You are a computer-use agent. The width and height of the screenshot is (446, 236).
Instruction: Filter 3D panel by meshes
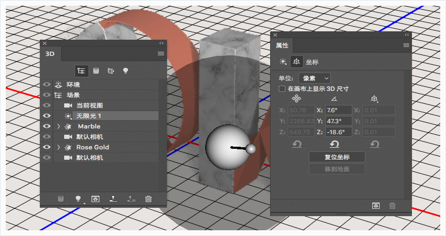96,71
